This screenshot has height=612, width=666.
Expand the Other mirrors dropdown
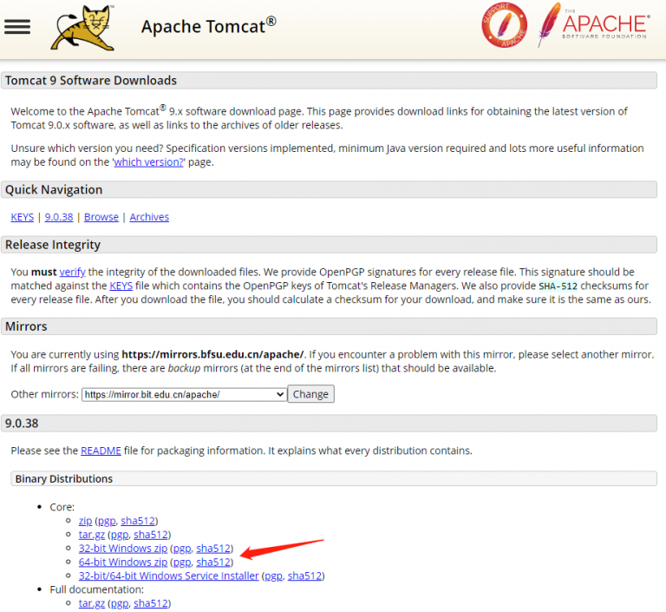[184, 394]
